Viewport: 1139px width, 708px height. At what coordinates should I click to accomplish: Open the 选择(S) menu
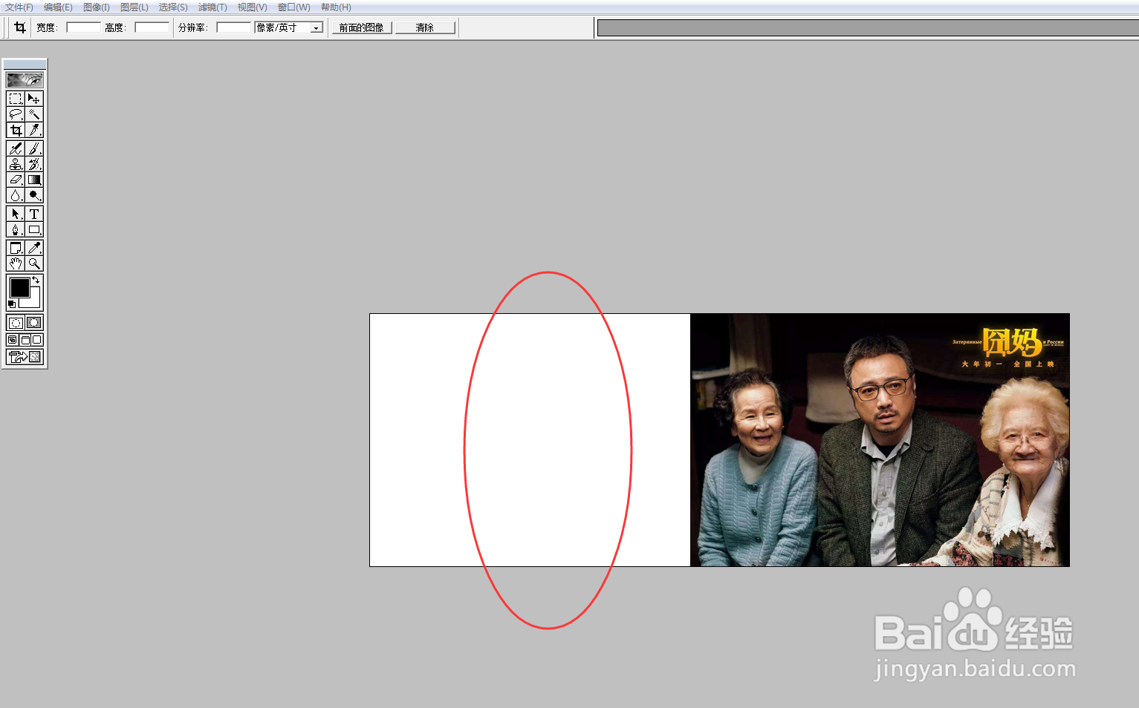[x=173, y=7]
